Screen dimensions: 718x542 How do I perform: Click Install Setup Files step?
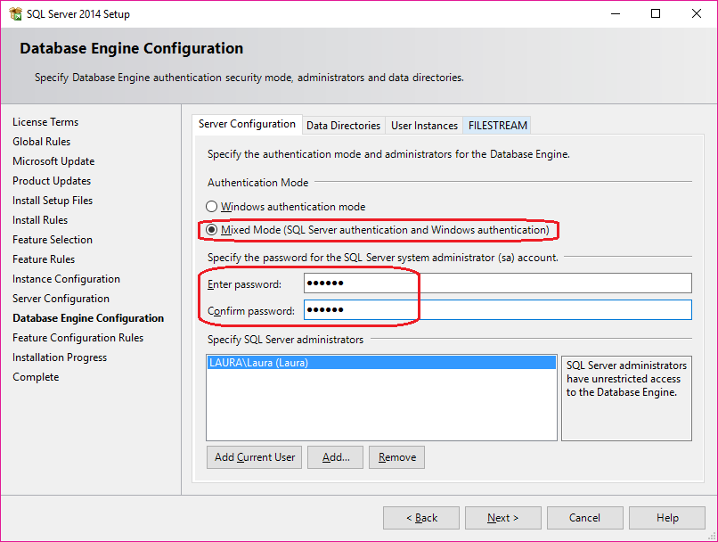click(53, 201)
